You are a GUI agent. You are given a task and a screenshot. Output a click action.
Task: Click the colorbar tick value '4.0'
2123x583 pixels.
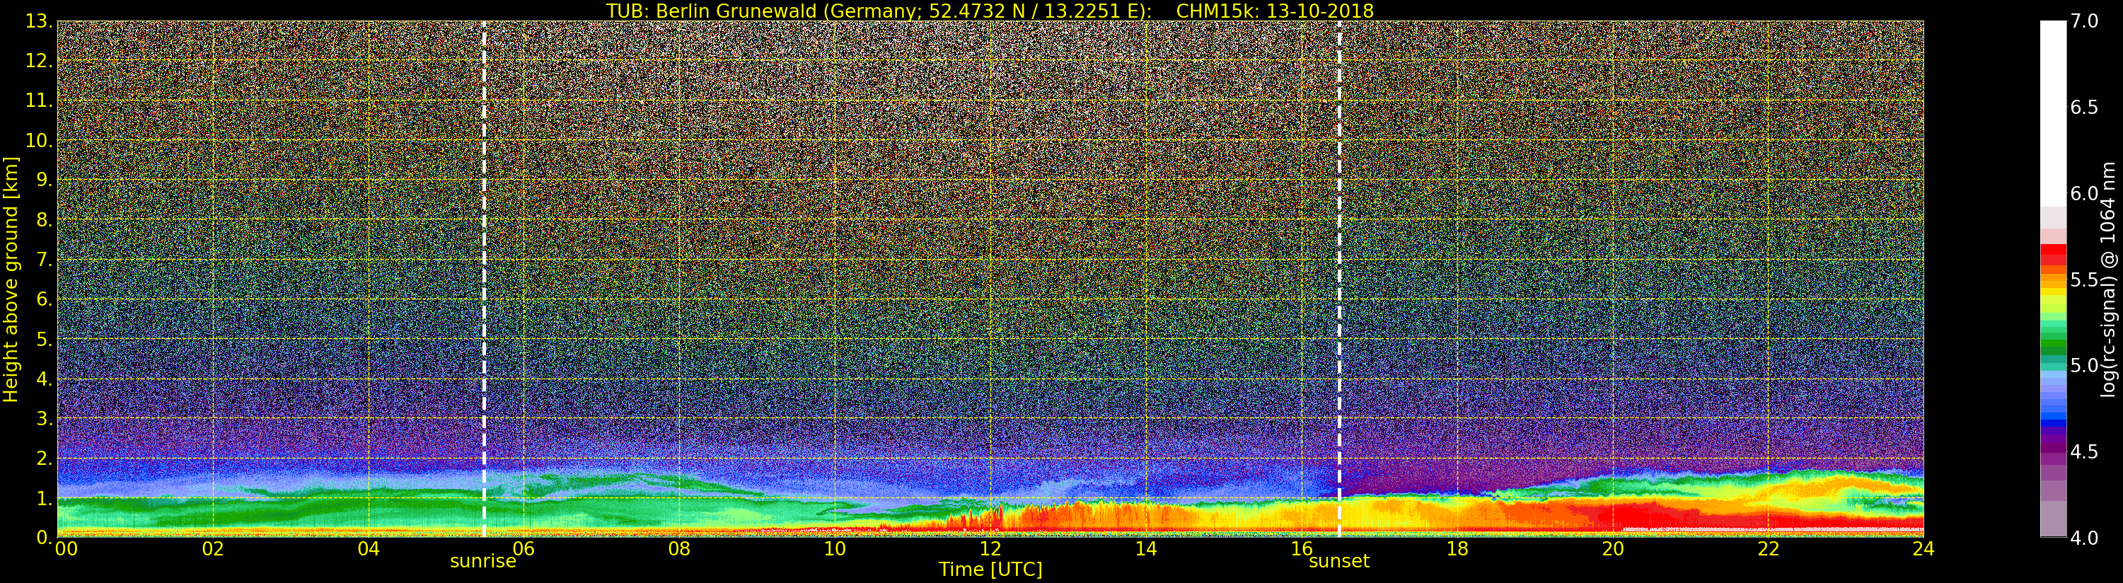coord(2084,538)
